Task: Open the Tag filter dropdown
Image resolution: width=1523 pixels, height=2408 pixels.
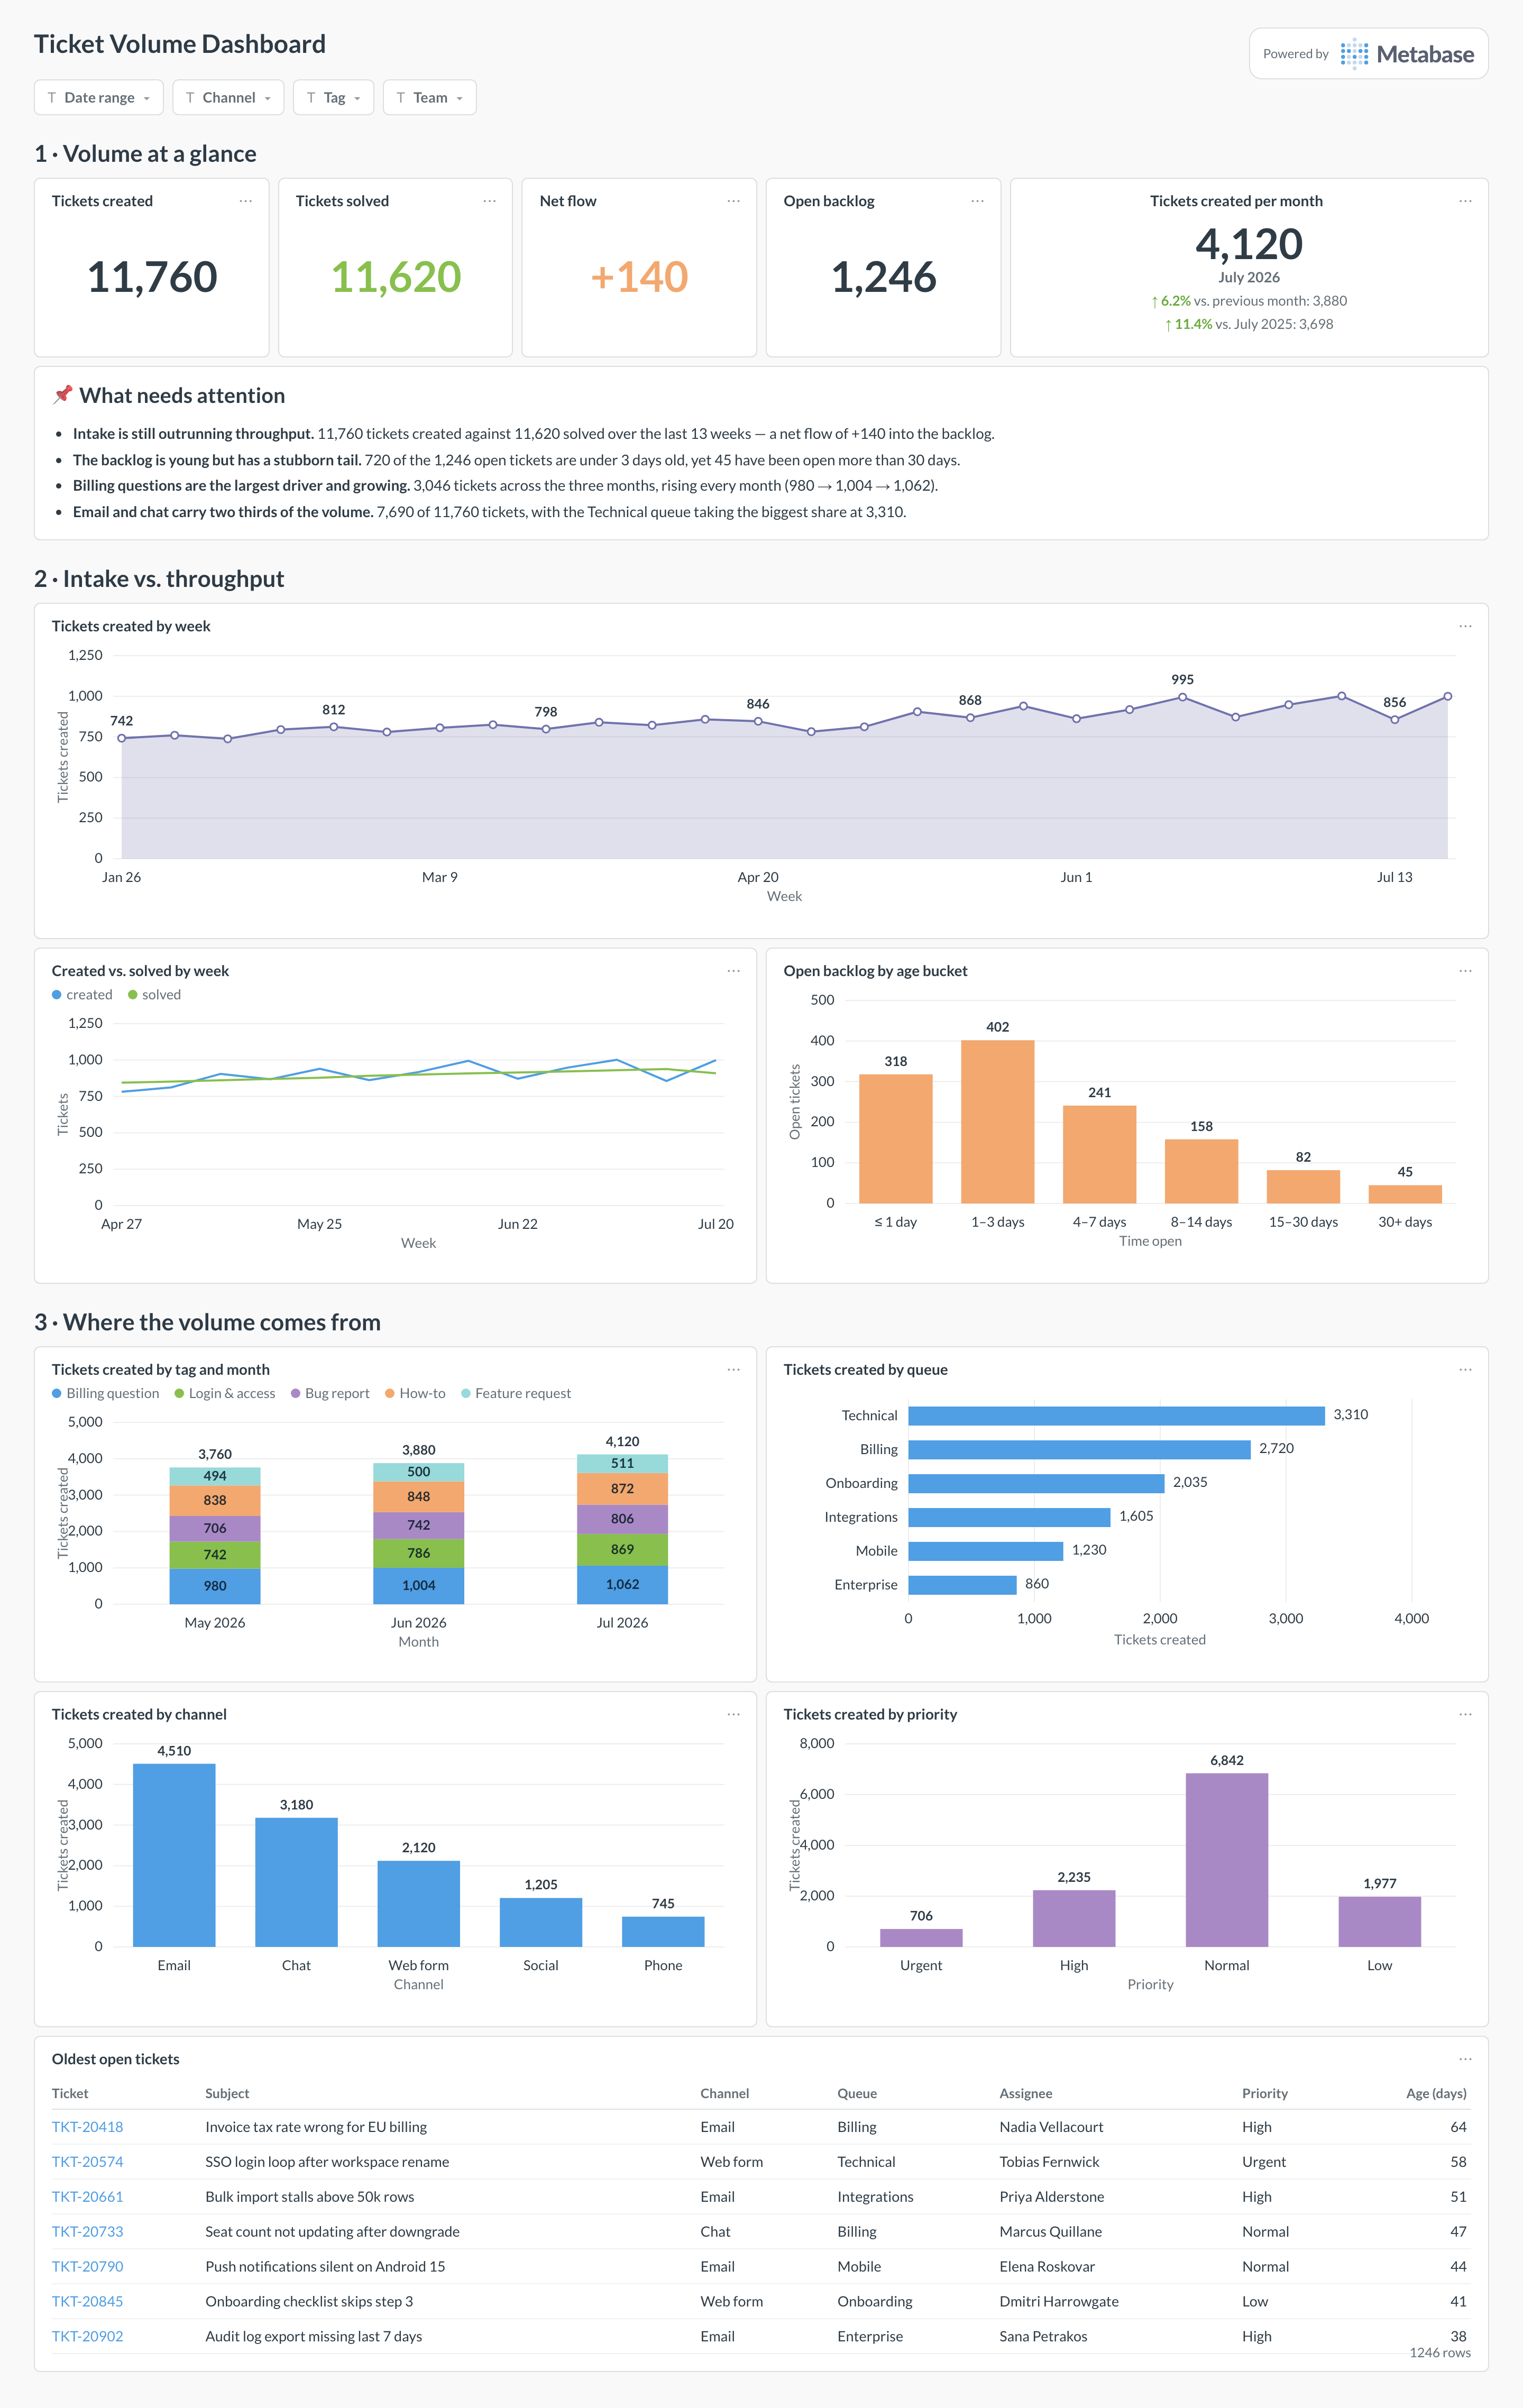Action: coord(334,97)
